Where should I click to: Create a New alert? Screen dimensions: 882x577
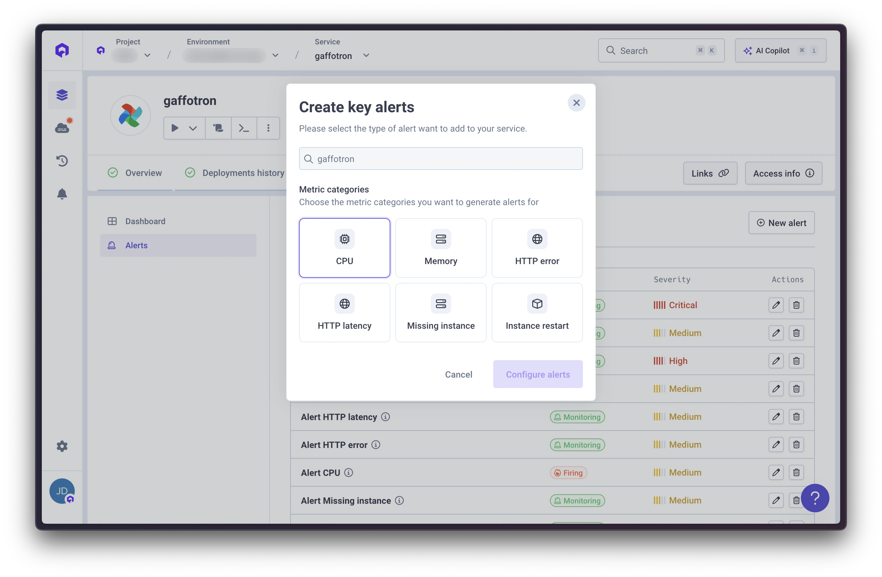coord(781,223)
